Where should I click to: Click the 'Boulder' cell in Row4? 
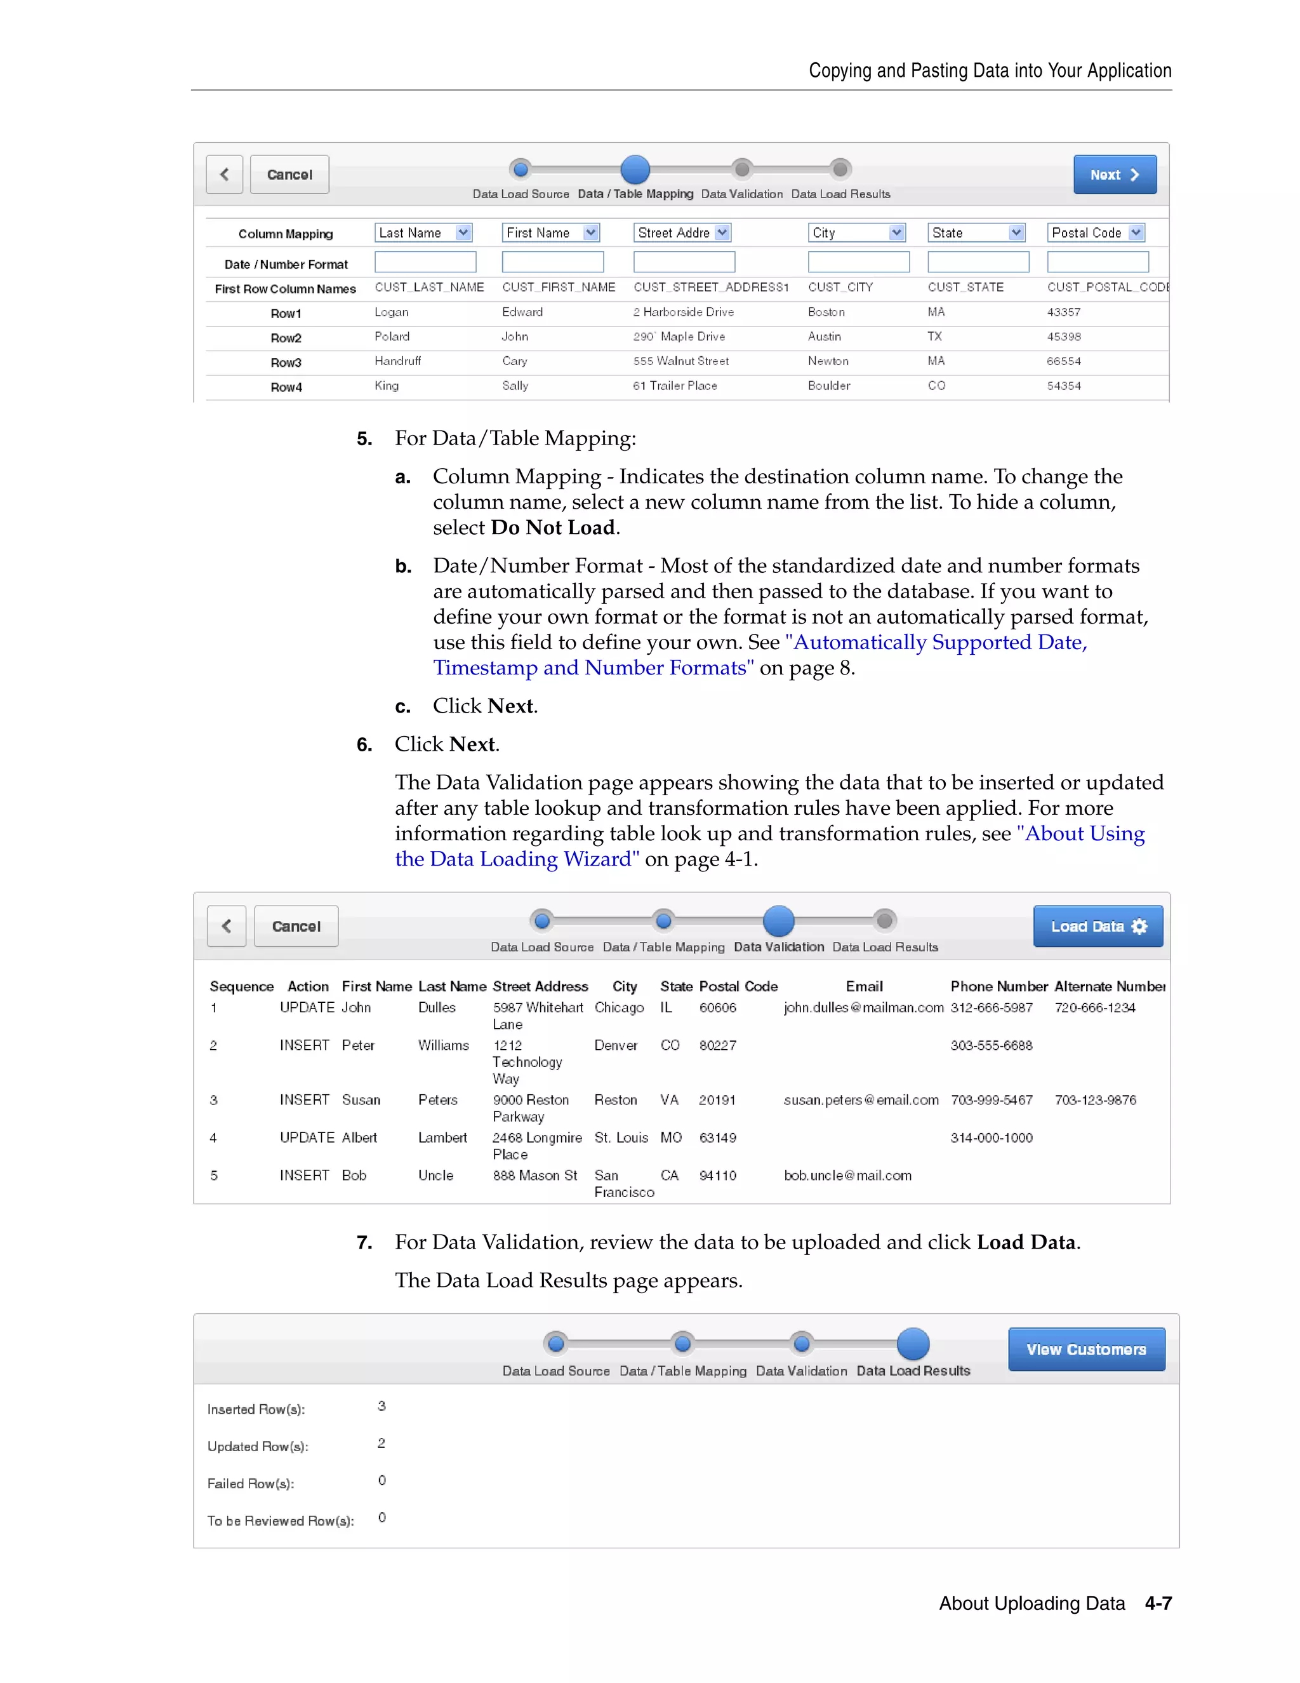coord(828,386)
